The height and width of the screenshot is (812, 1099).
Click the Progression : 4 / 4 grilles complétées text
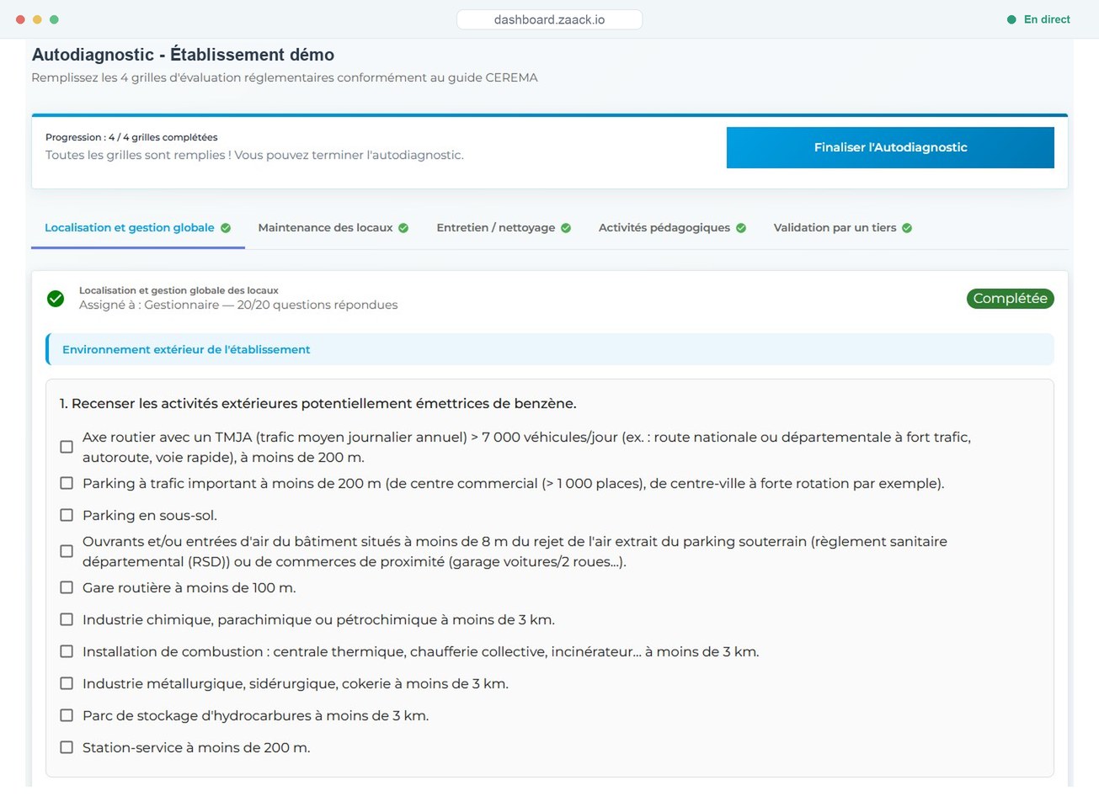tap(131, 137)
